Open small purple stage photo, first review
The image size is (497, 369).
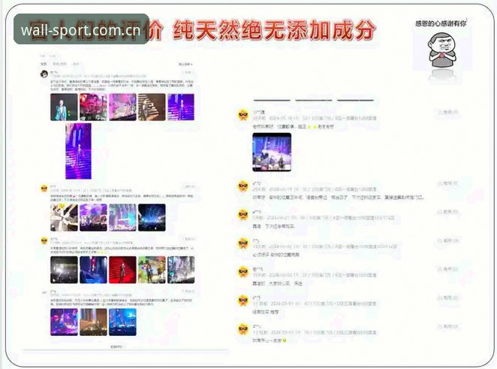(181, 107)
